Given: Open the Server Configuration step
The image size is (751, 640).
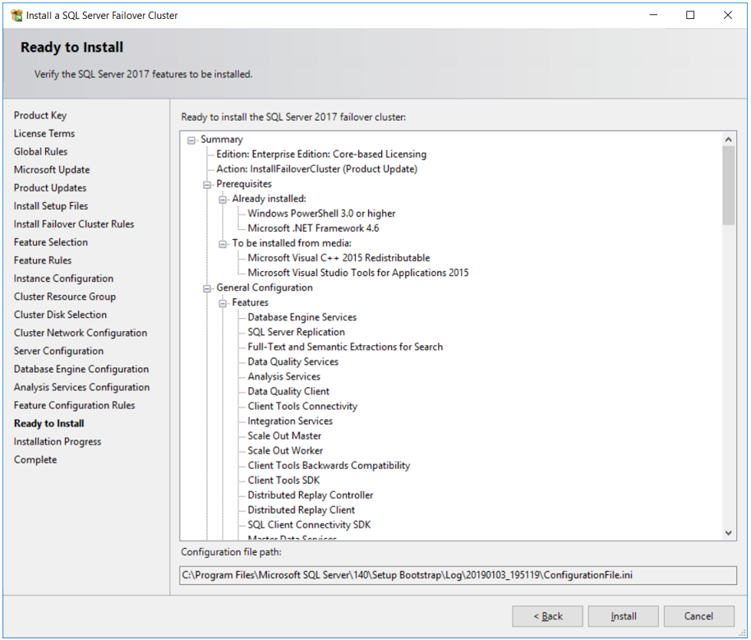Looking at the screenshot, I should pyautogui.click(x=58, y=351).
